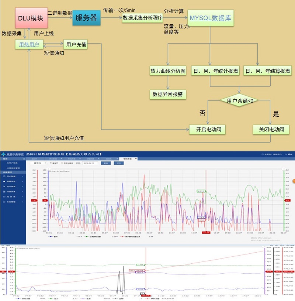
Task: Click the 用热用户 link in the flowchart
Action: [27, 45]
